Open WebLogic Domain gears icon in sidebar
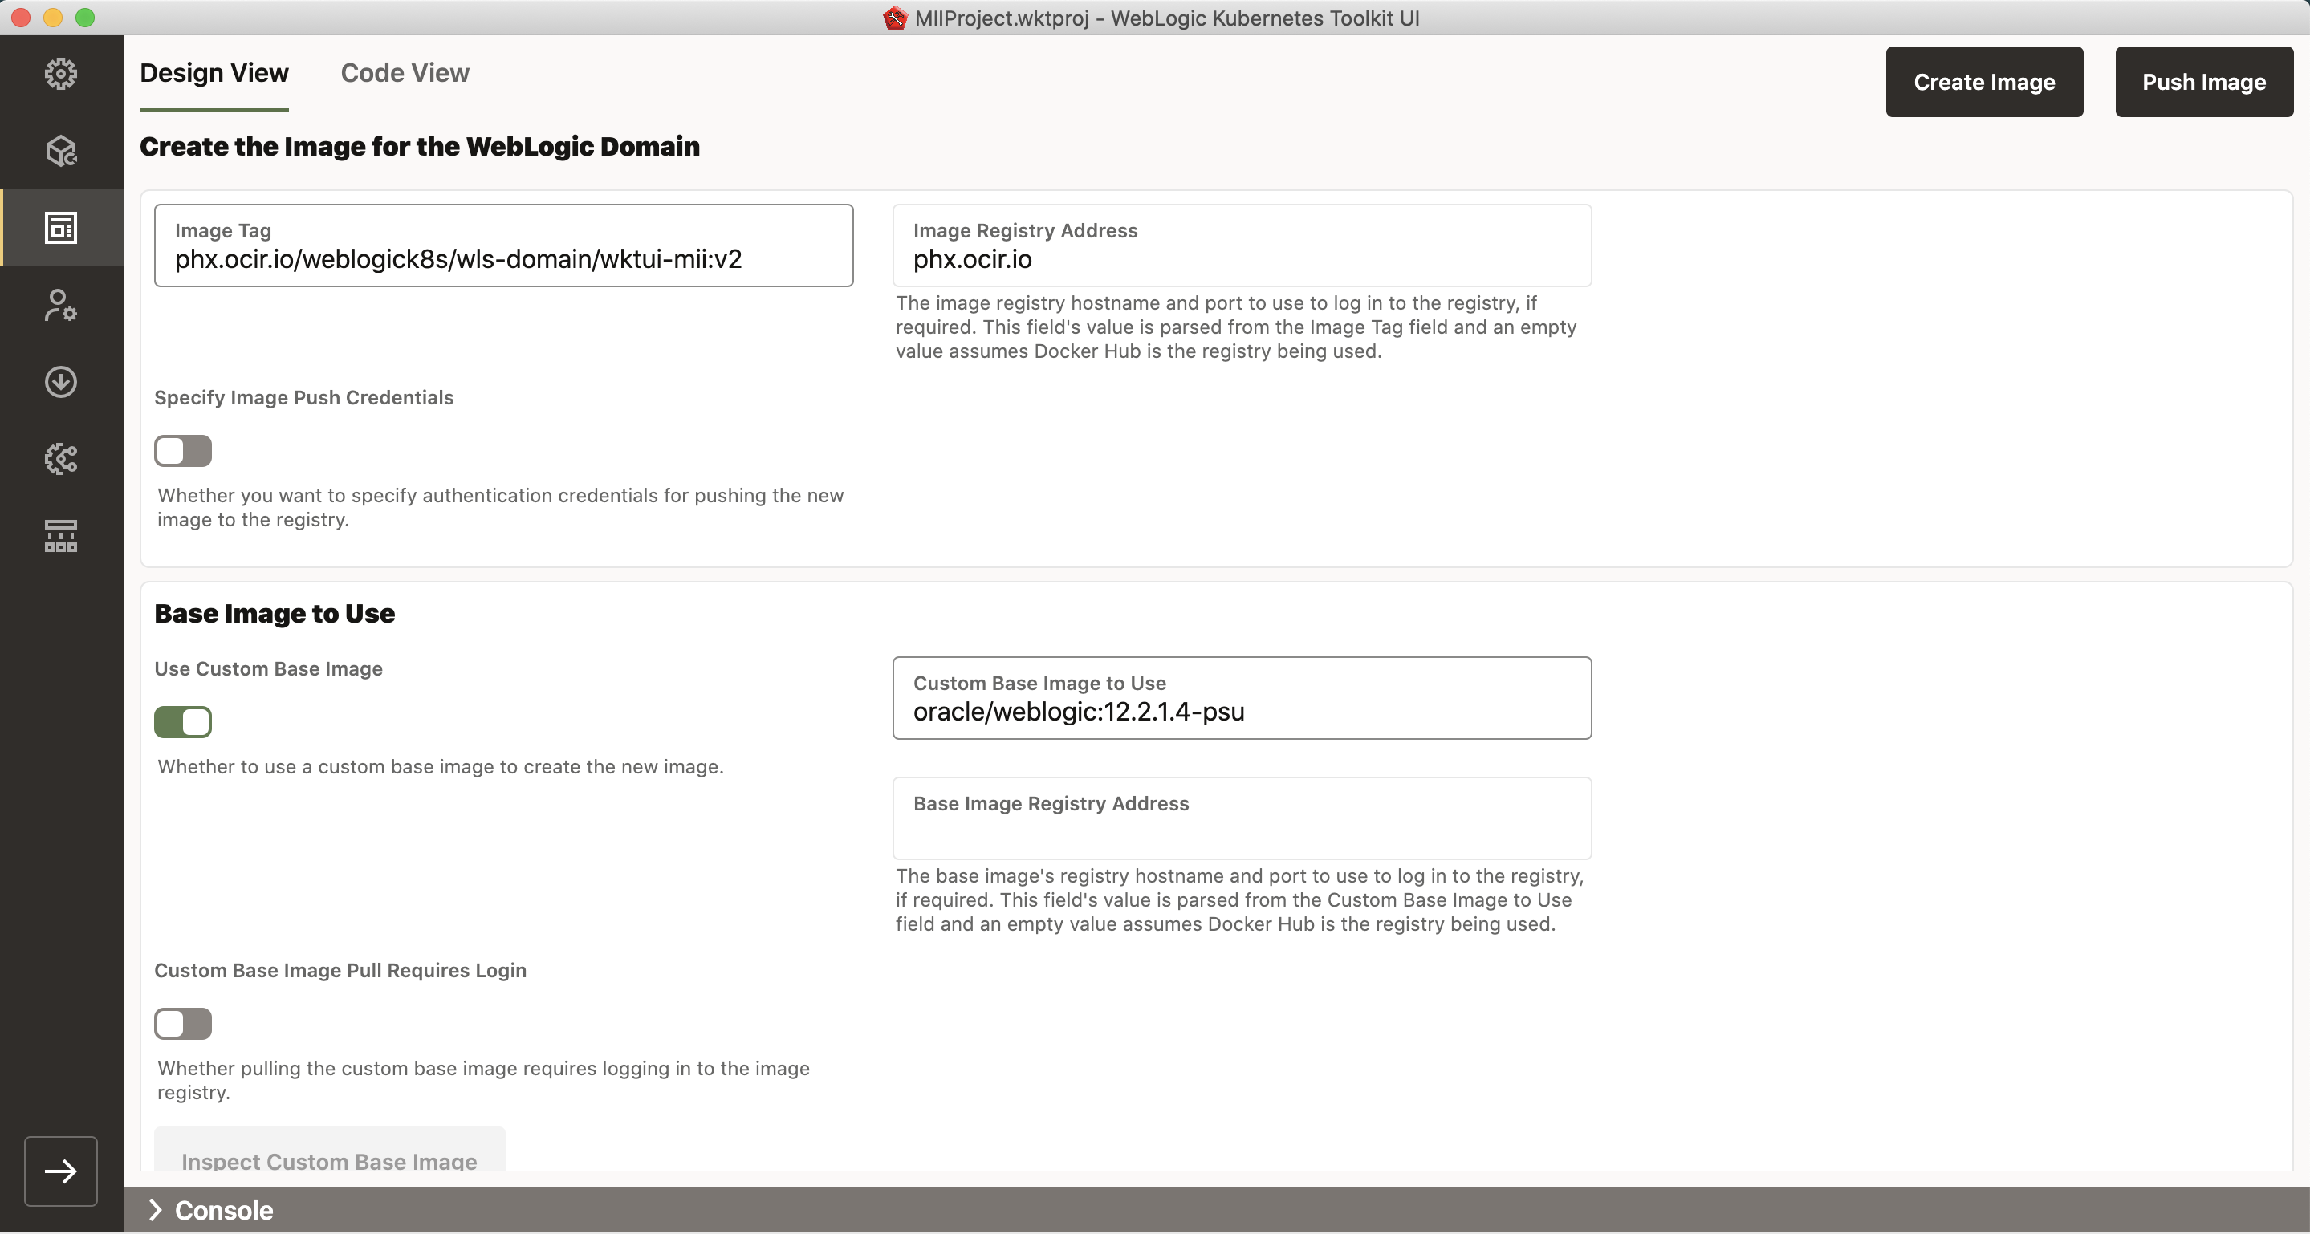The image size is (2310, 1234). (61, 459)
